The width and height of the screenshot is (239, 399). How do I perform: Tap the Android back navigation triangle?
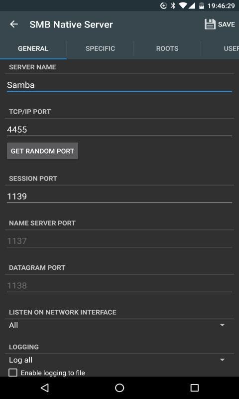tap(45, 388)
